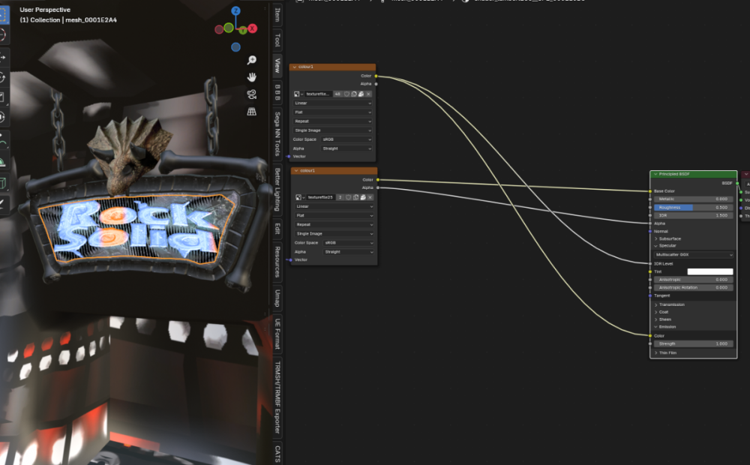Open Linear interpolation dropdown on texturefile25 node
Image resolution: width=750 pixels, height=465 pixels.
(x=334, y=207)
